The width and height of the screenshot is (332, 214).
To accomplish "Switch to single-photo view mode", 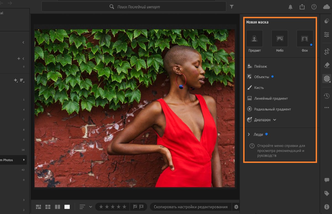I will point(67,206).
